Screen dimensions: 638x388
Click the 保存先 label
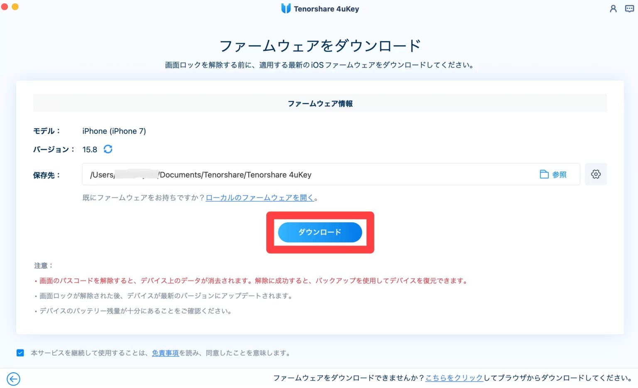pos(47,175)
